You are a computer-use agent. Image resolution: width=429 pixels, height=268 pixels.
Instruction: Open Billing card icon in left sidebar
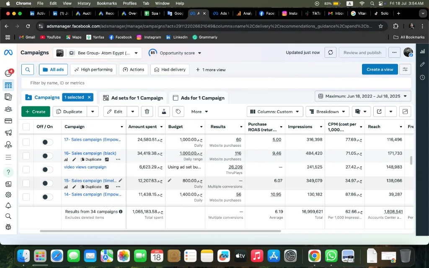(x=8, y=121)
